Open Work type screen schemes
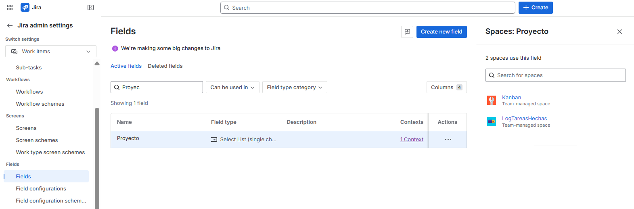 point(50,152)
